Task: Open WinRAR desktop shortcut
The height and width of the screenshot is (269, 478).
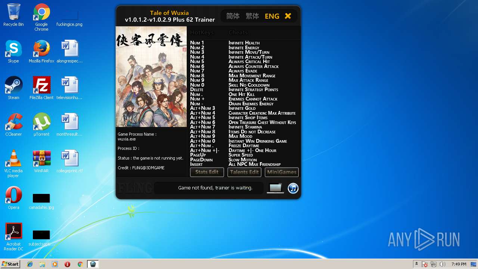Action: point(41,161)
